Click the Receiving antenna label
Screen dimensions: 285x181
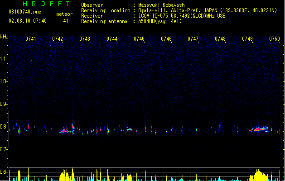coord(104,21)
